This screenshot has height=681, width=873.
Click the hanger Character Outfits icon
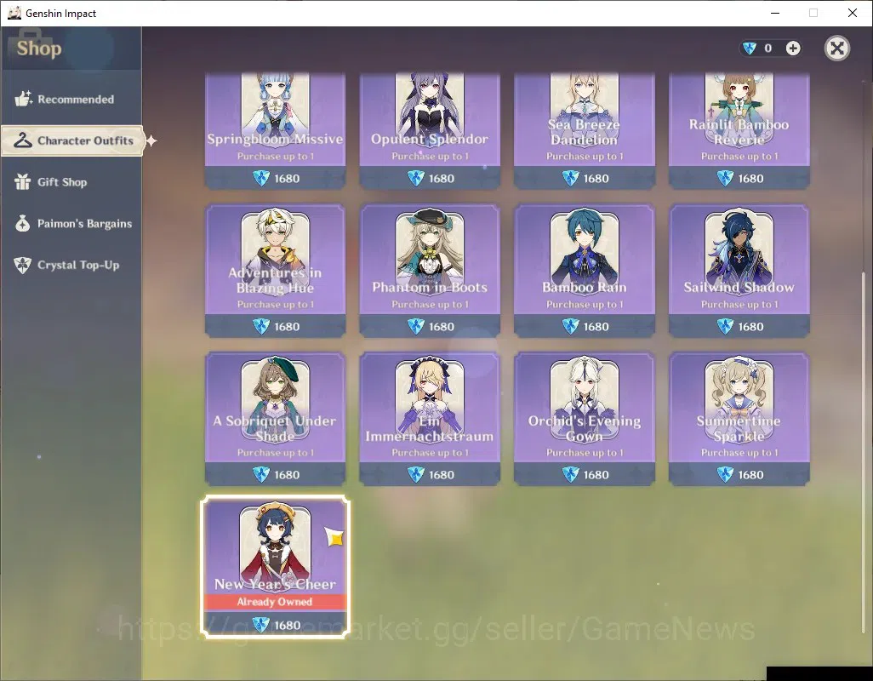[x=23, y=140]
